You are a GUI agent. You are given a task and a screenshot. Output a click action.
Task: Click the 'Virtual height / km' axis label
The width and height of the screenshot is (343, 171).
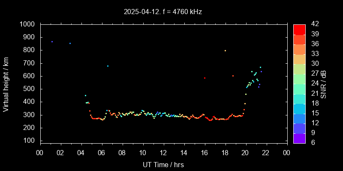point(6,84)
